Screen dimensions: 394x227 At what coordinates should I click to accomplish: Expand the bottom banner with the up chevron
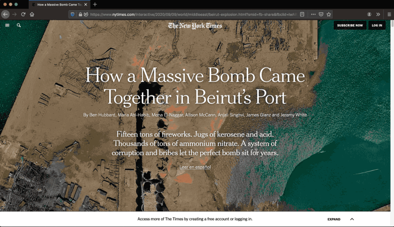coord(352,219)
